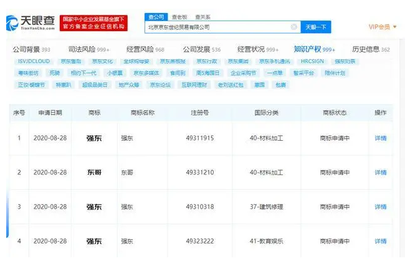Click the 小银票 trademark tag
The height and width of the screenshot is (266, 410).
click(115, 73)
